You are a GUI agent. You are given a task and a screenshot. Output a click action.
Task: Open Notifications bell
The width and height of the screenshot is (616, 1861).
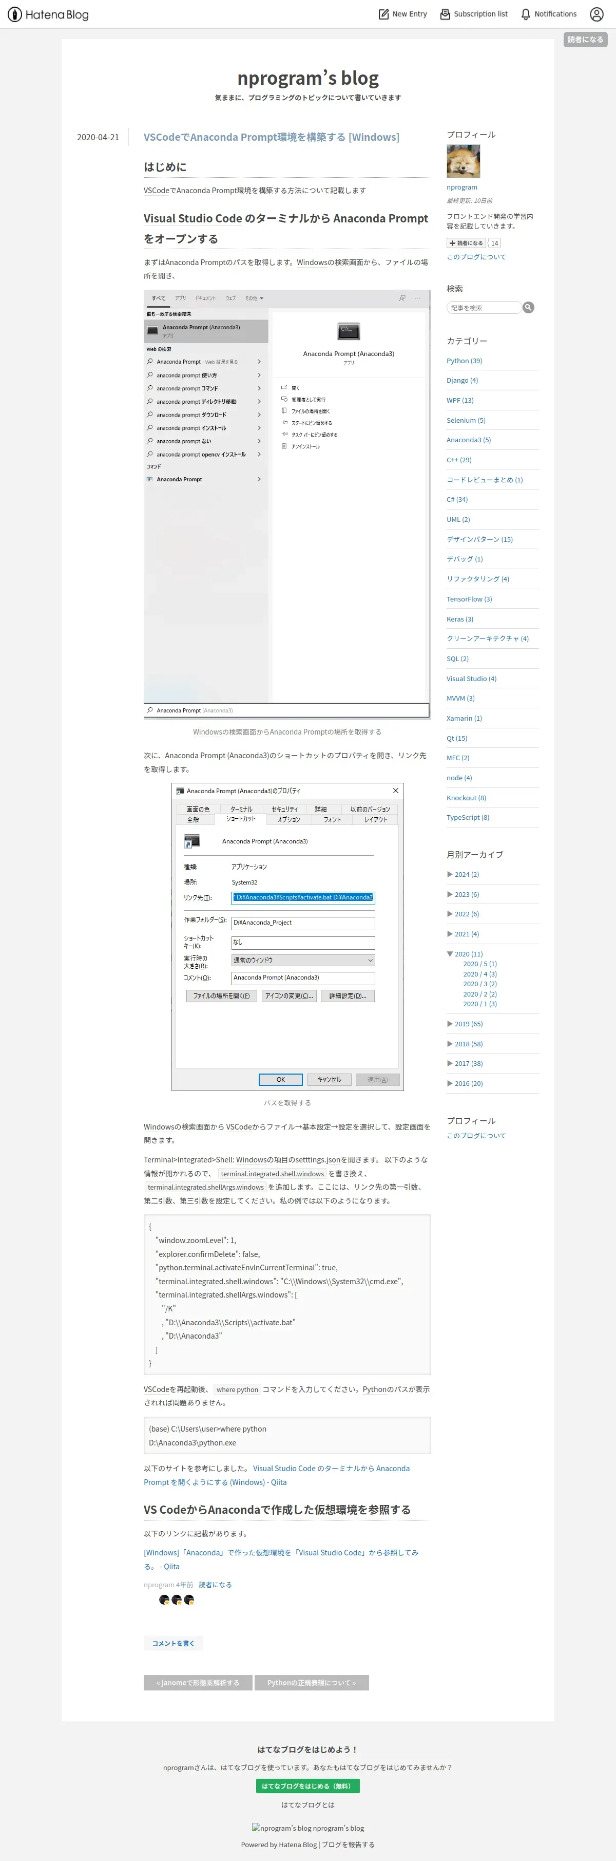click(549, 14)
